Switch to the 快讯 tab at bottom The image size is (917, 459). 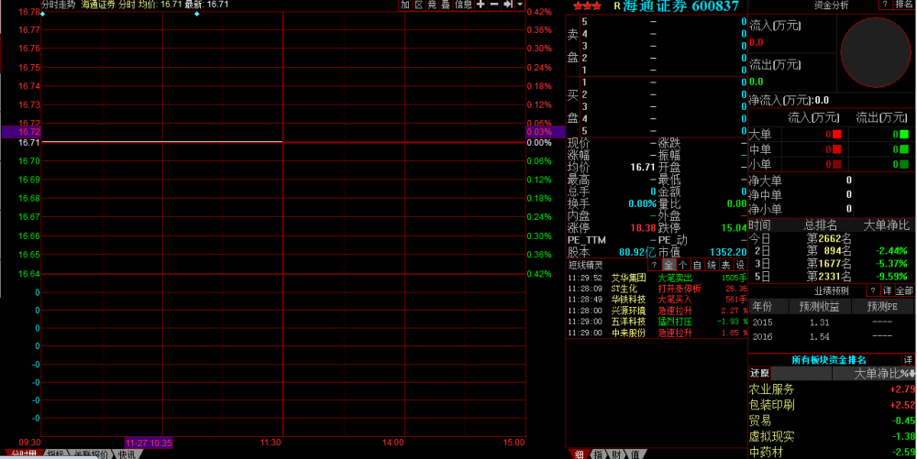[127, 454]
